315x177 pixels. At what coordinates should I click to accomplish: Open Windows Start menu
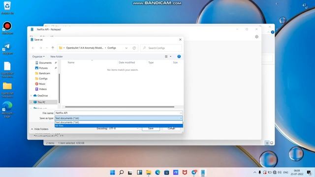113,173
